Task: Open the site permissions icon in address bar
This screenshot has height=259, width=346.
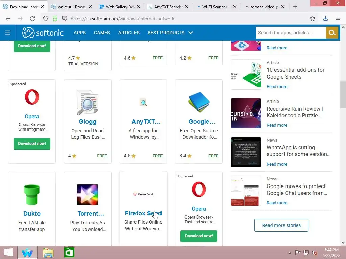Action: tap(65, 18)
